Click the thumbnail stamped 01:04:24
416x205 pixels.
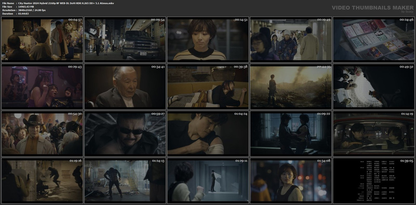coord(208,133)
